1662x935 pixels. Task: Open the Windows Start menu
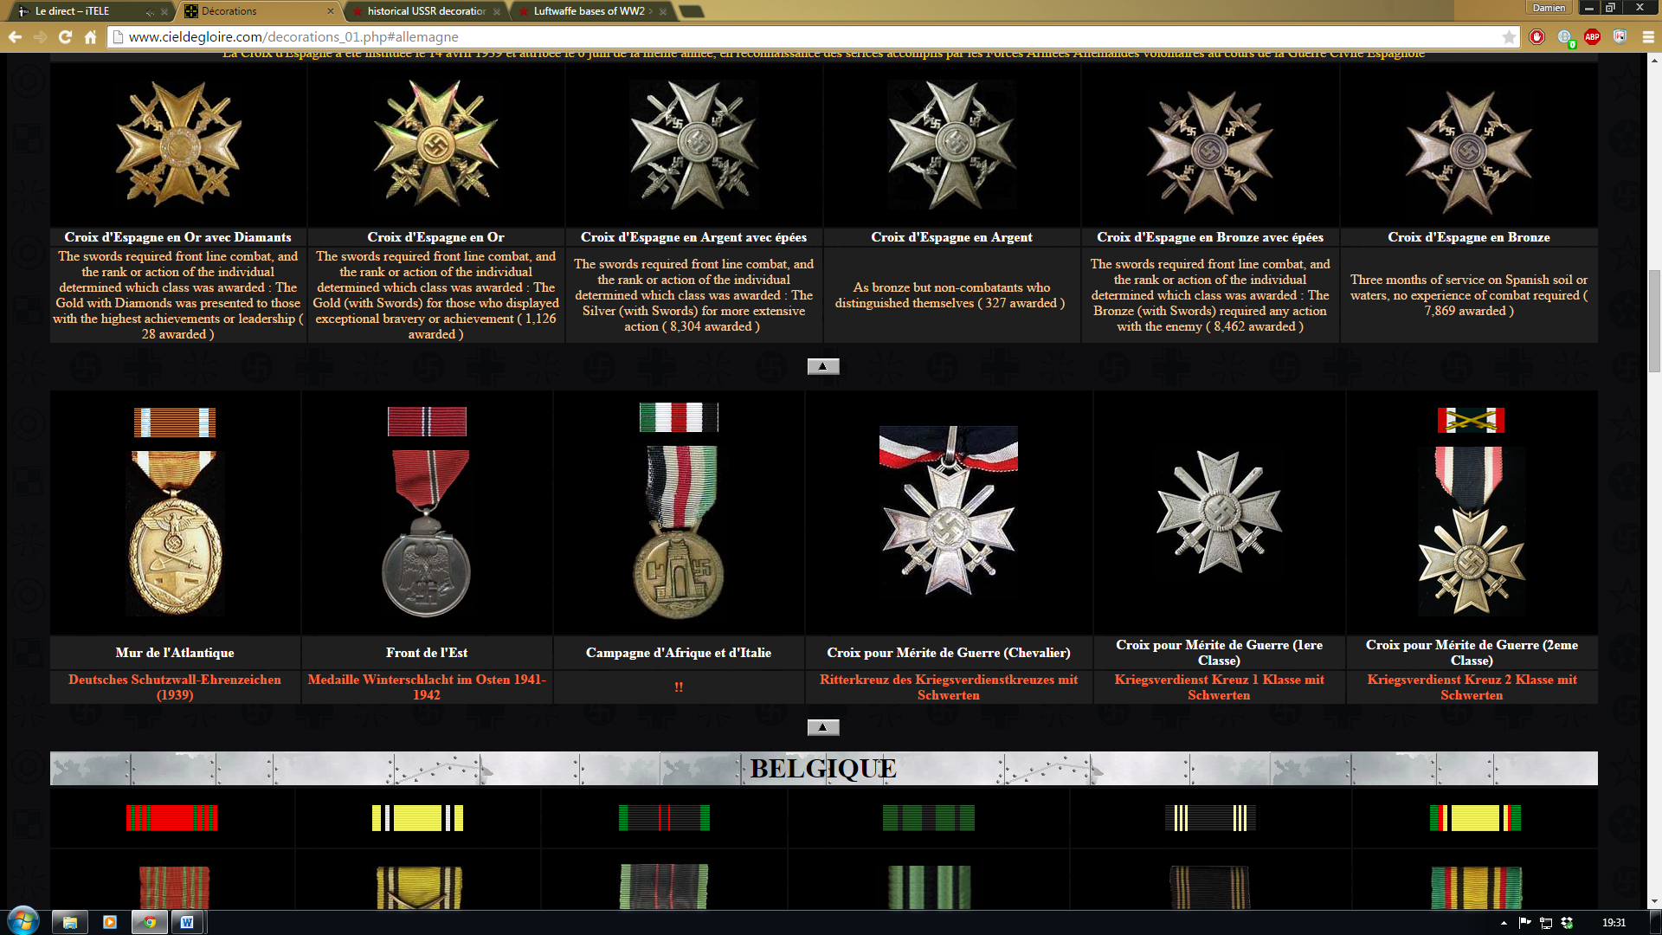pos(23,921)
